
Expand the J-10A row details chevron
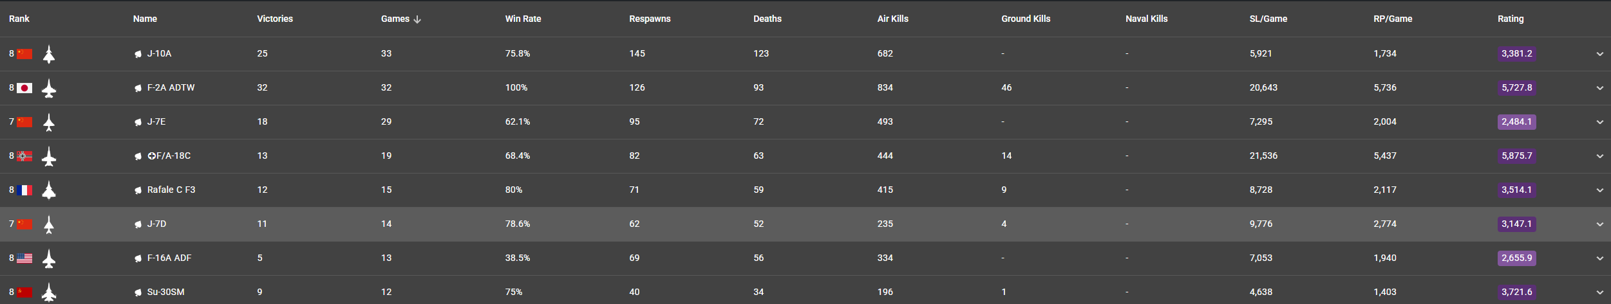click(x=1599, y=54)
